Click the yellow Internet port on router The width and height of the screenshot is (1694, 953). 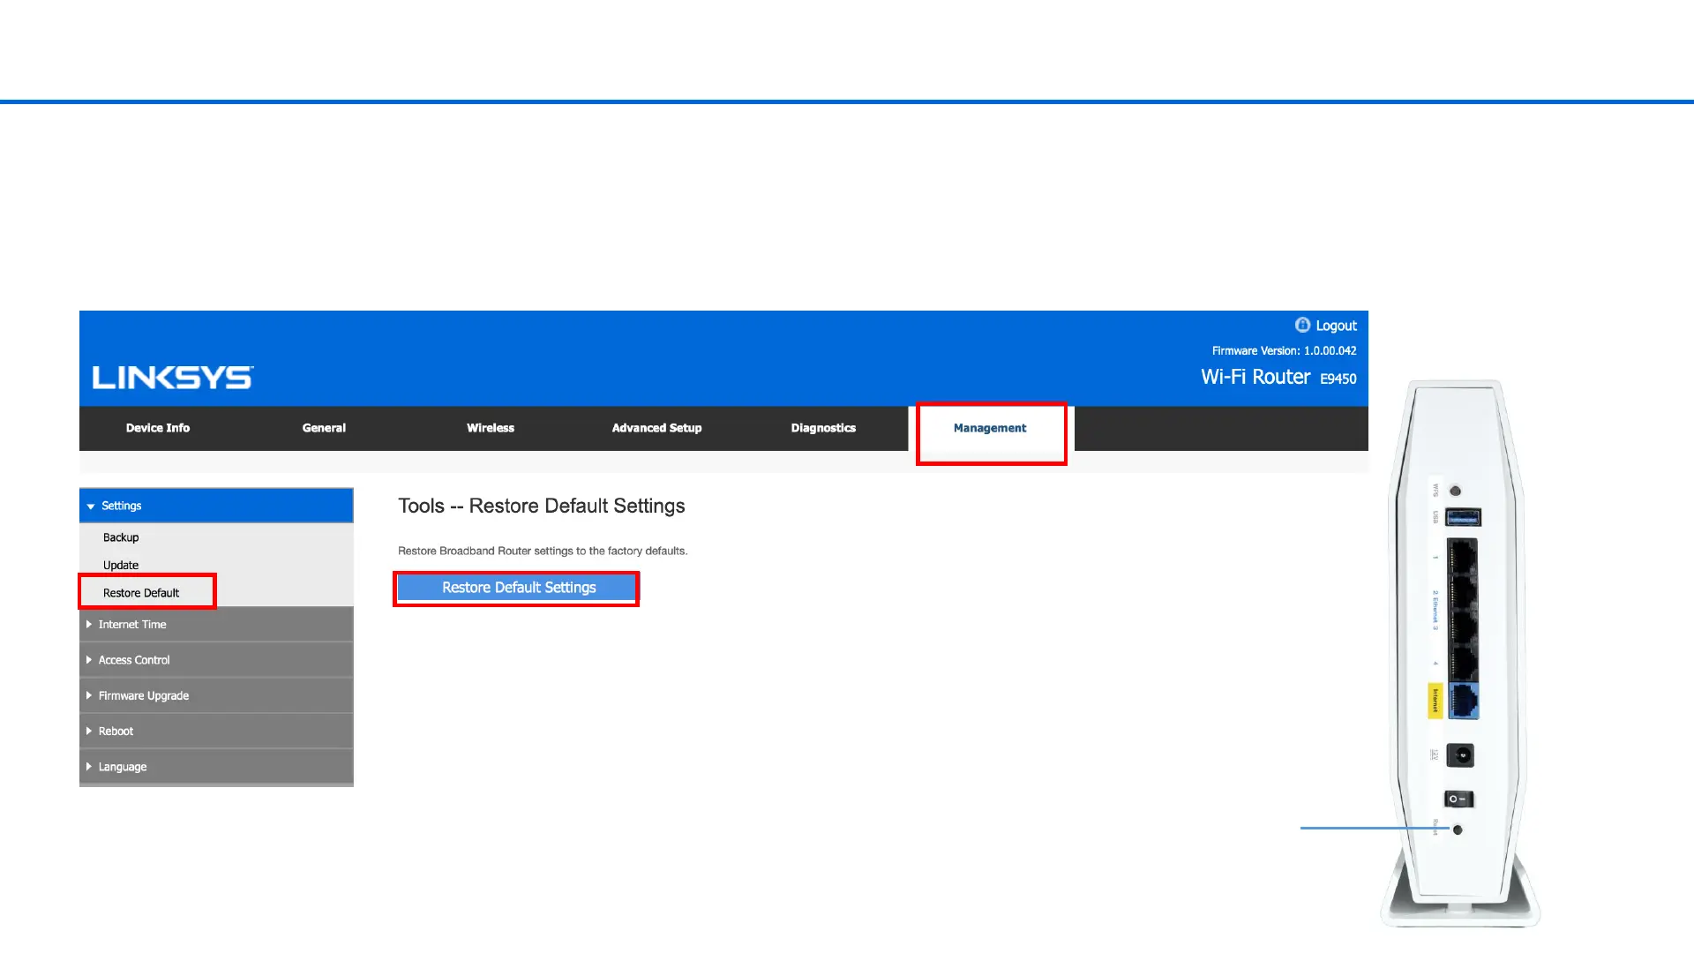click(1463, 701)
